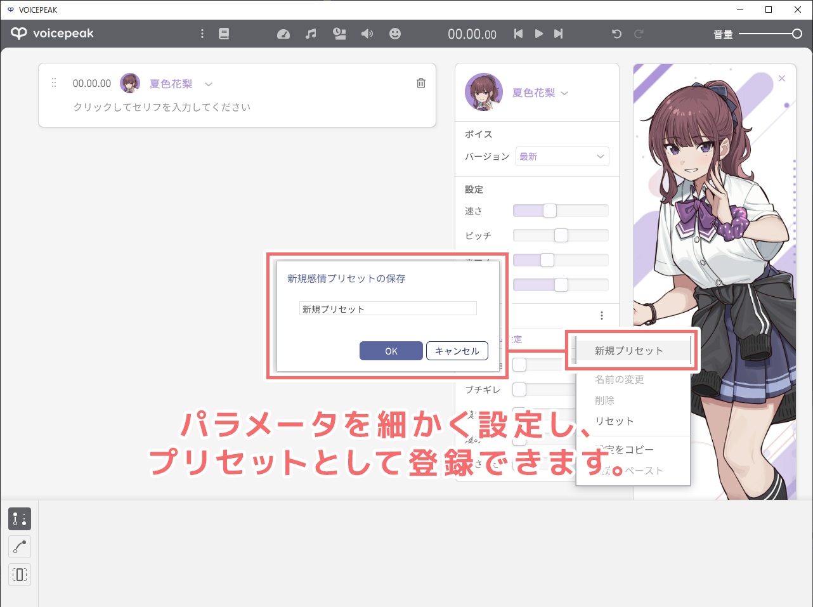
Task: Select the pitch curve tool icon
Action: (x=20, y=547)
